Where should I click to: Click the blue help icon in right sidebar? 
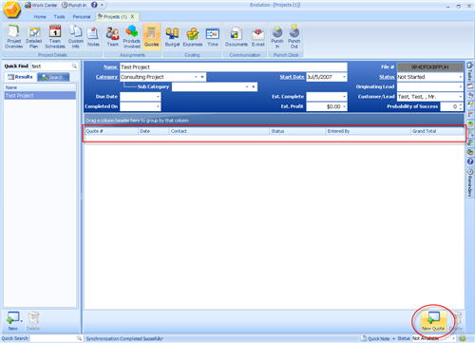tap(470, 162)
